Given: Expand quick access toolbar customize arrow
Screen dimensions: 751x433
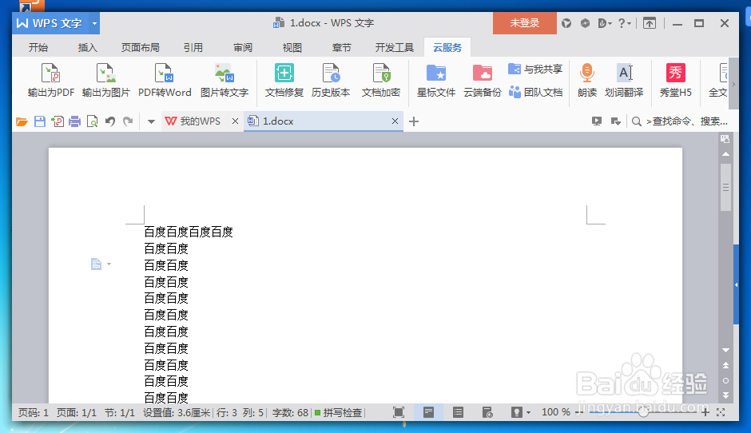Looking at the screenshot, I should 151,121.
